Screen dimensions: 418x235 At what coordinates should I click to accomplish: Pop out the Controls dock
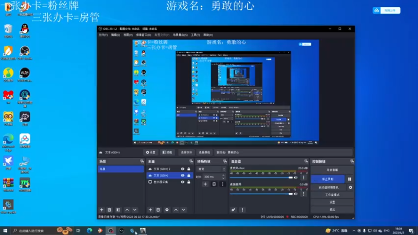[352, 161]
